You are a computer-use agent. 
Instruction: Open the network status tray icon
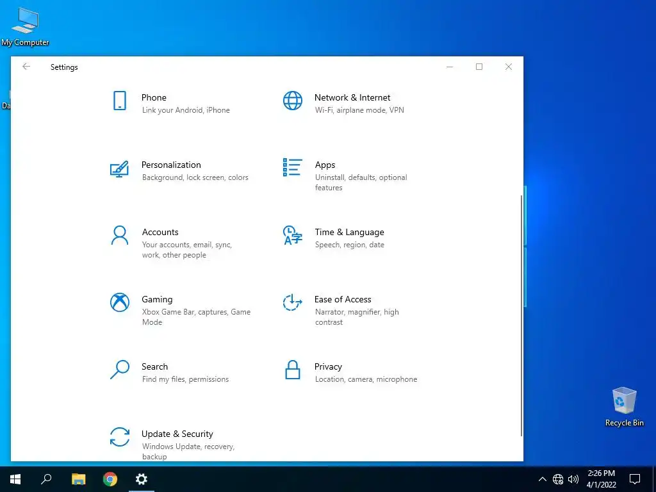[x=558, y=479]
